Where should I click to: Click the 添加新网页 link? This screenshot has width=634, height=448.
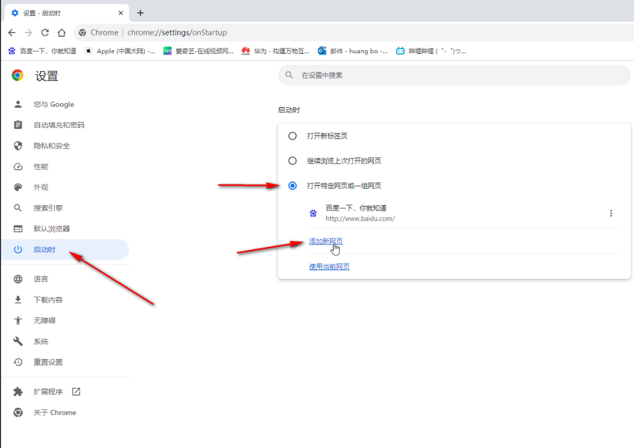click(326, 241)
